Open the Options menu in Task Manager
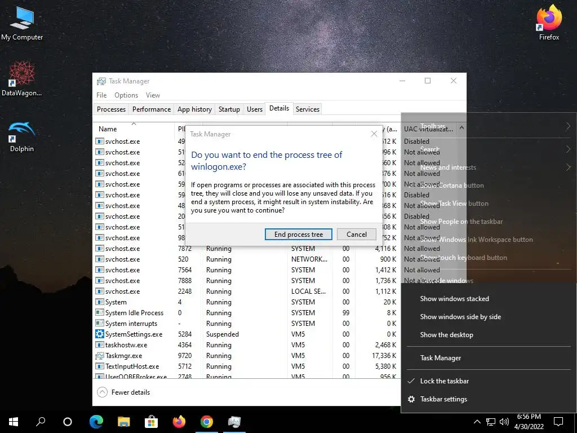 coord(126,95)
